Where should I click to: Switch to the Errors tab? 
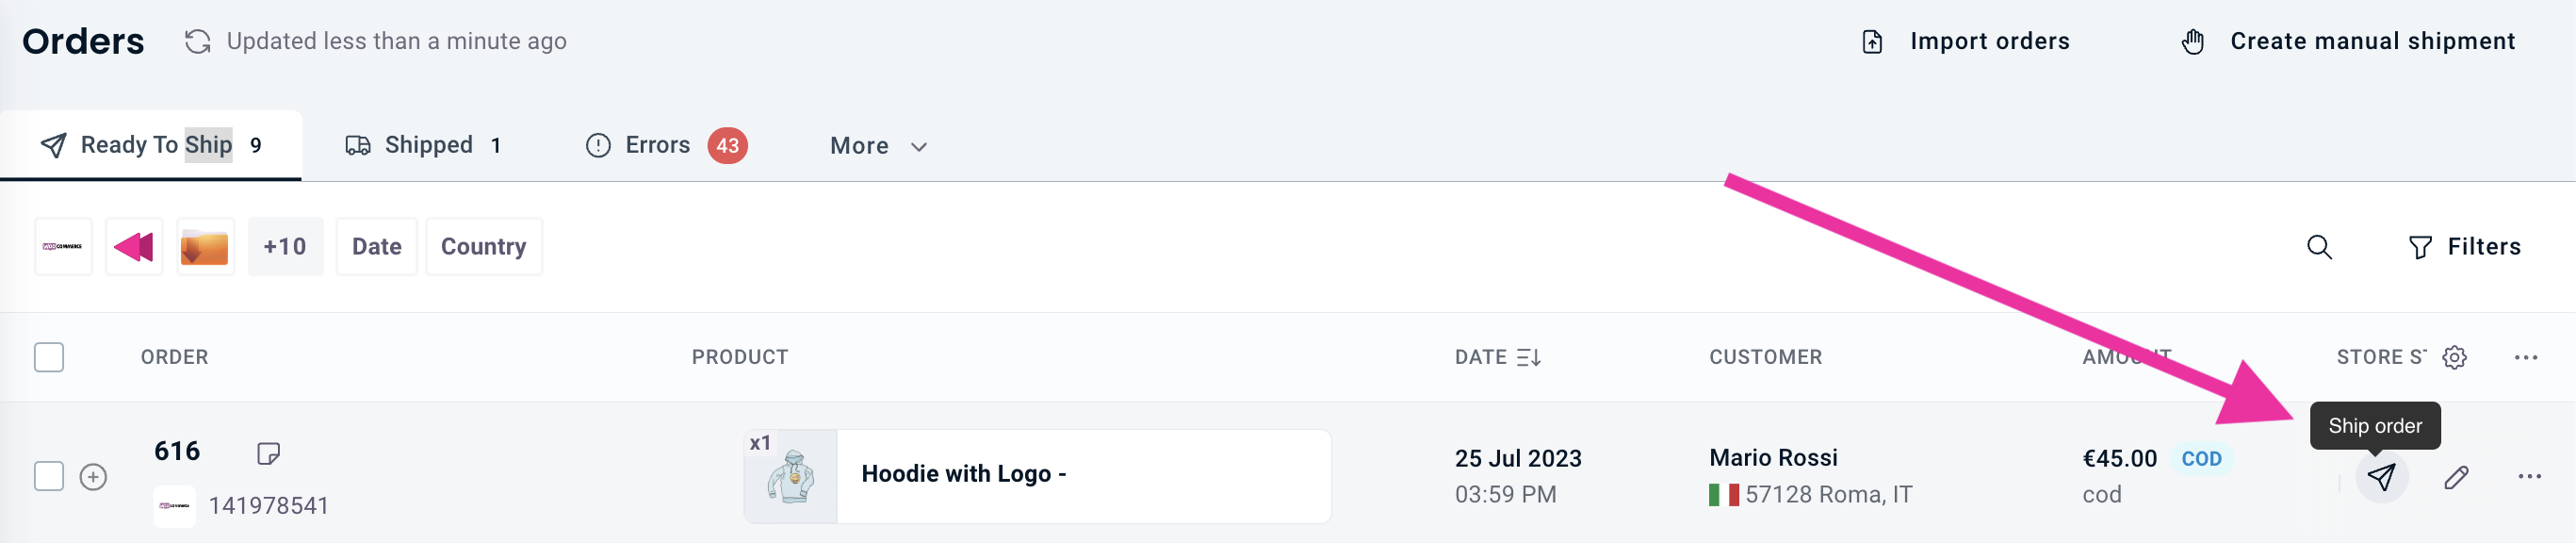click(666, 145)
